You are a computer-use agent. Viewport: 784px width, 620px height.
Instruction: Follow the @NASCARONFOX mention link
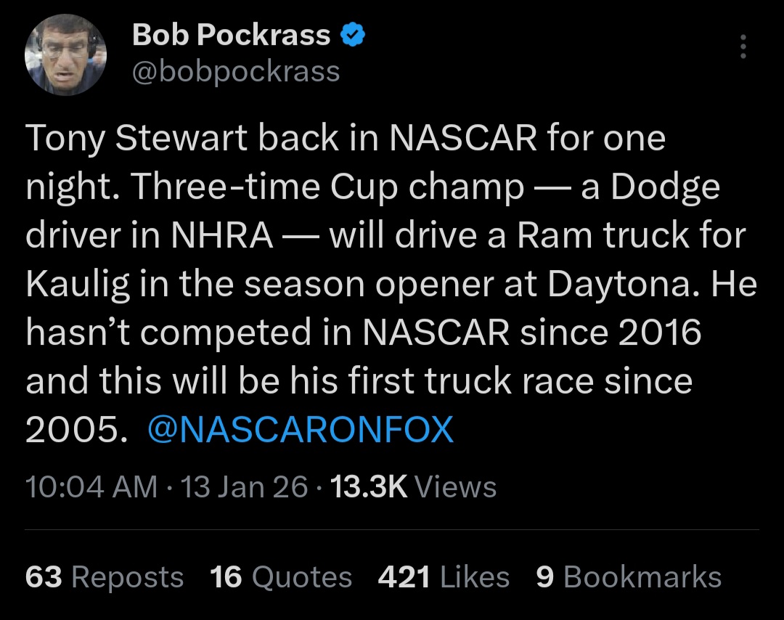tap(300, 430)
